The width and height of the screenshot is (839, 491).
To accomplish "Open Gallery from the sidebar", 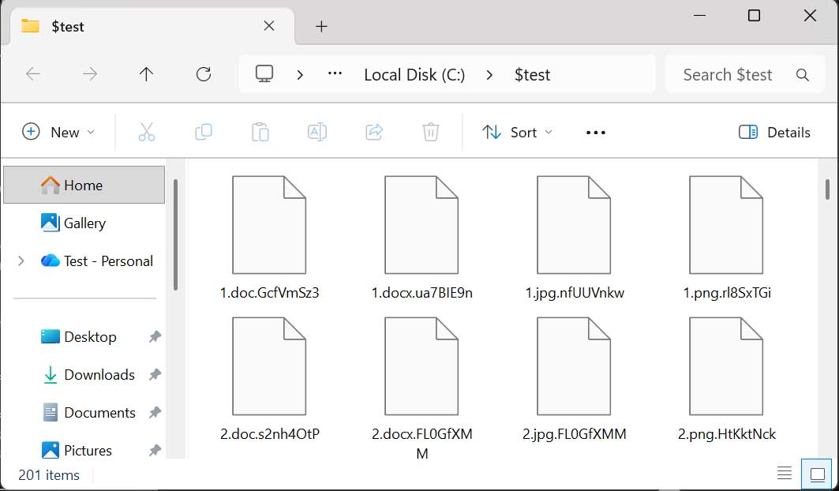I will point(84,223).
